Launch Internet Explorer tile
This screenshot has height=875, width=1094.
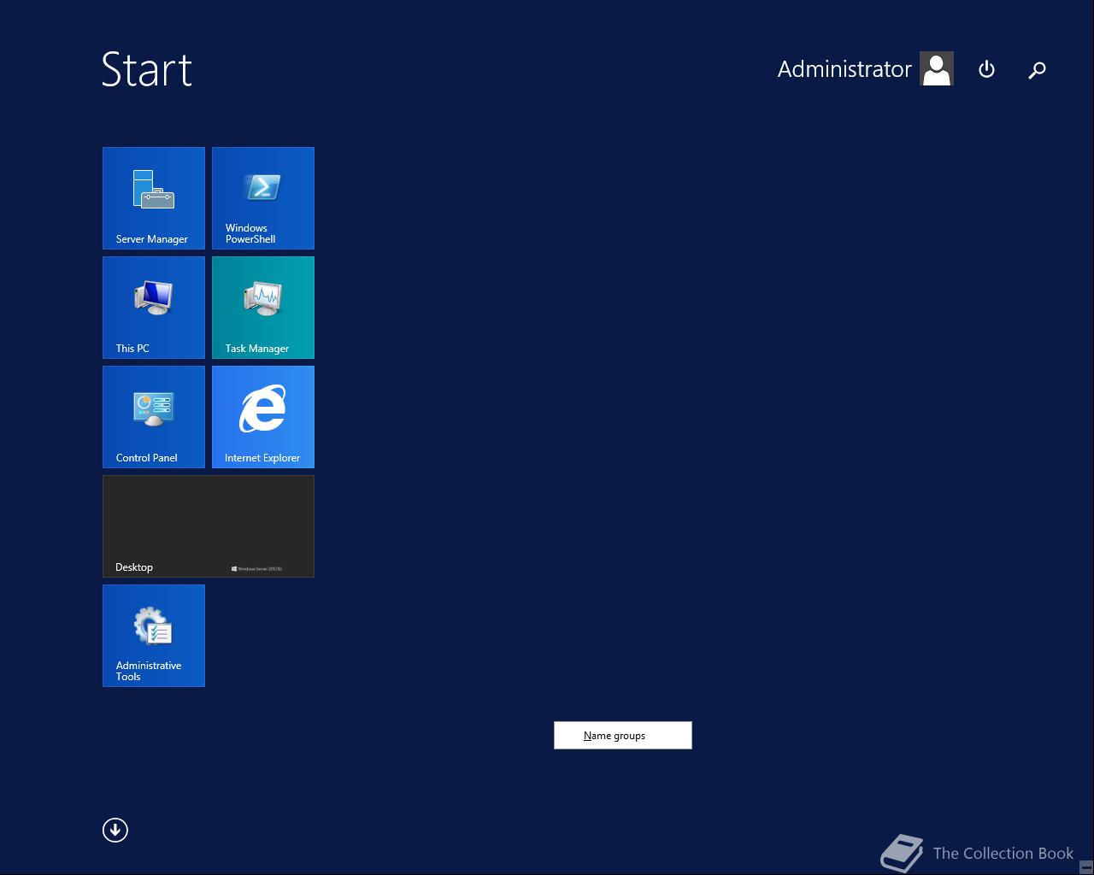(263, 417)
